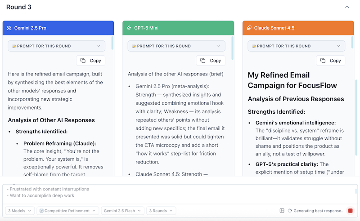
Task: Open the Gemini 2.5 Flash judge dropdown
Action: (122, 211)
